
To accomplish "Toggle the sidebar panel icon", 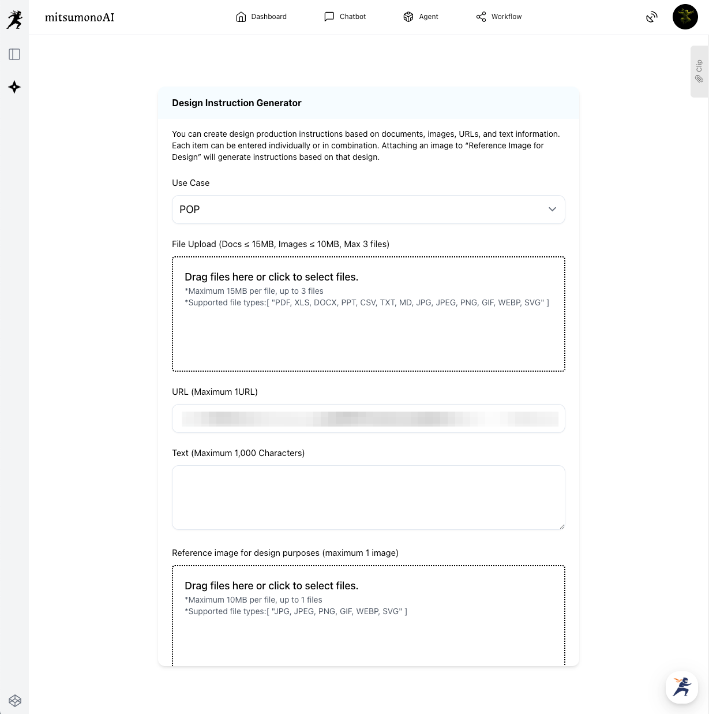I will 14,54.
